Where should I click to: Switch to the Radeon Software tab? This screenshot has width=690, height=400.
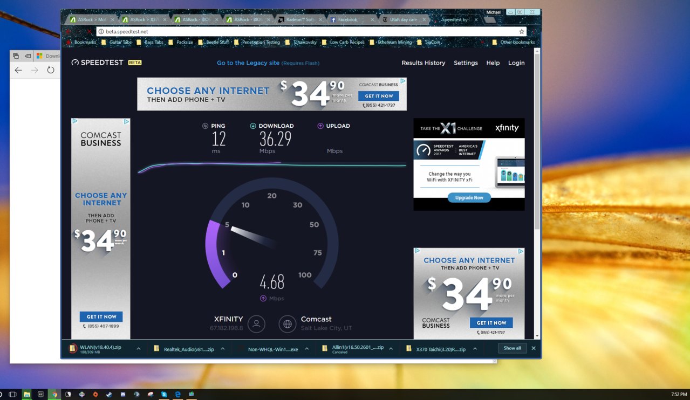click(299, 19)
